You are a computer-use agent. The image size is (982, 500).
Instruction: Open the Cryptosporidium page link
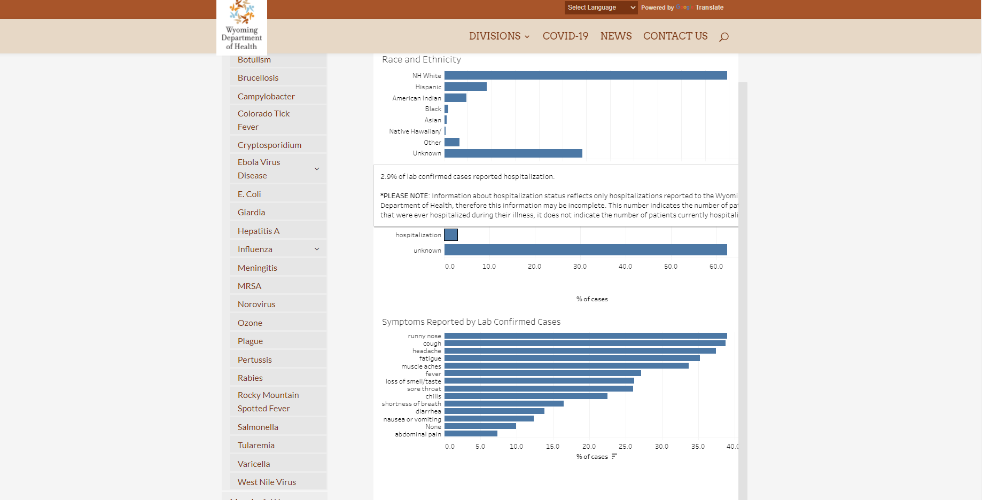[269, 145]
